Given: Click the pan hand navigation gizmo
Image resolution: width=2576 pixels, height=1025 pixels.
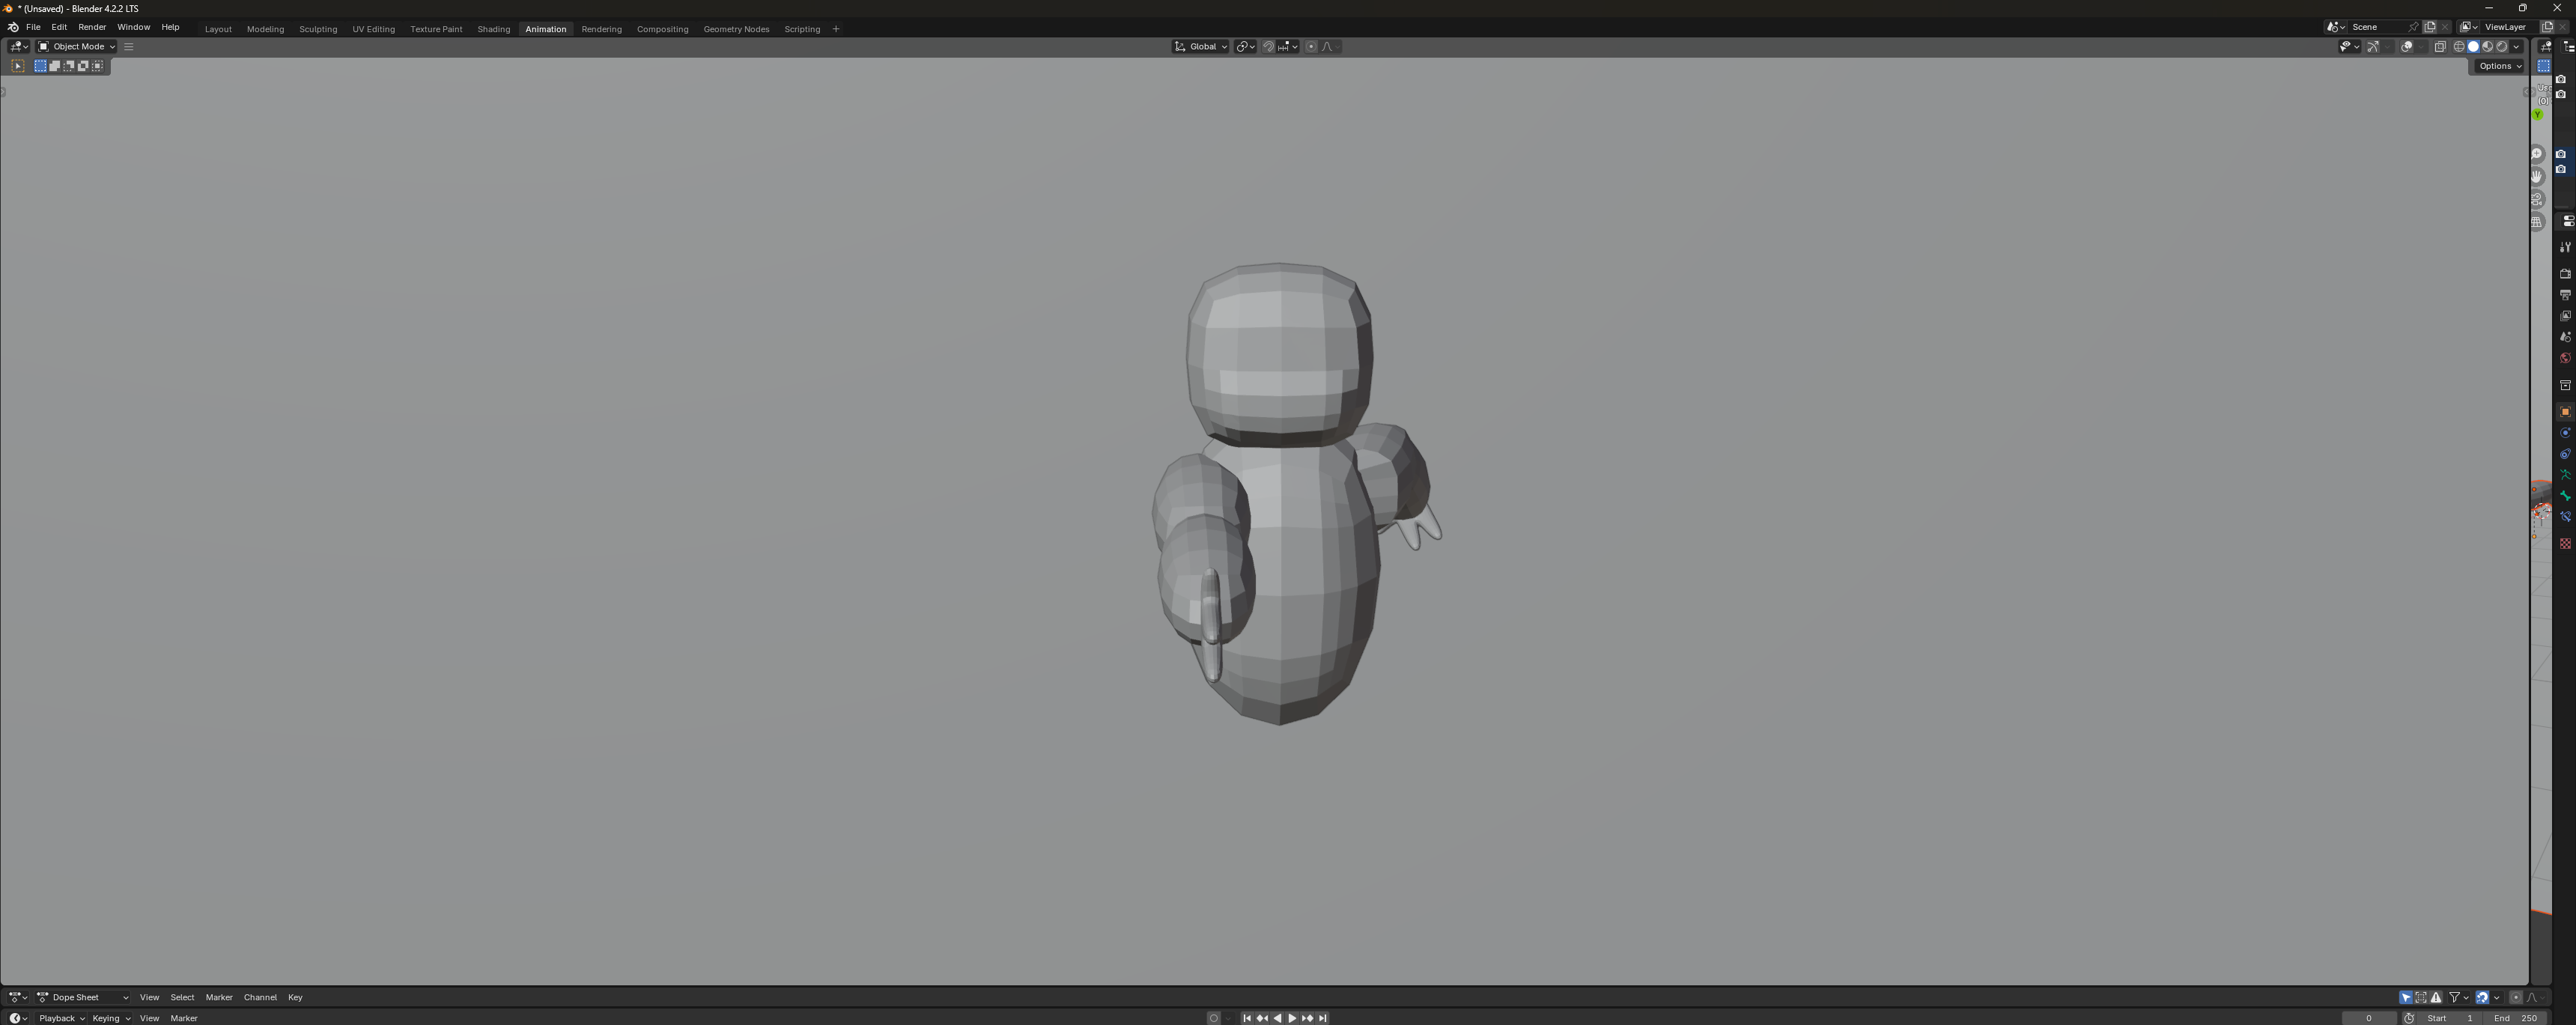Looking at the screenshot, I should point(2537,177).
